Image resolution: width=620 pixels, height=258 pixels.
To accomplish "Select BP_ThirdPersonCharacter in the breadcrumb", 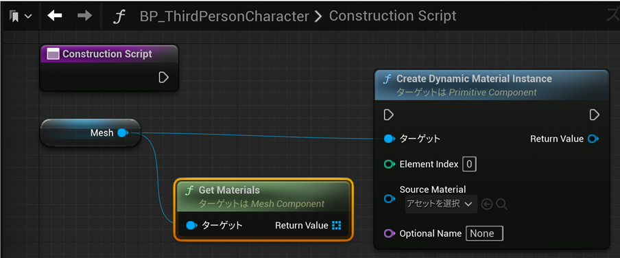I will 224,16.
